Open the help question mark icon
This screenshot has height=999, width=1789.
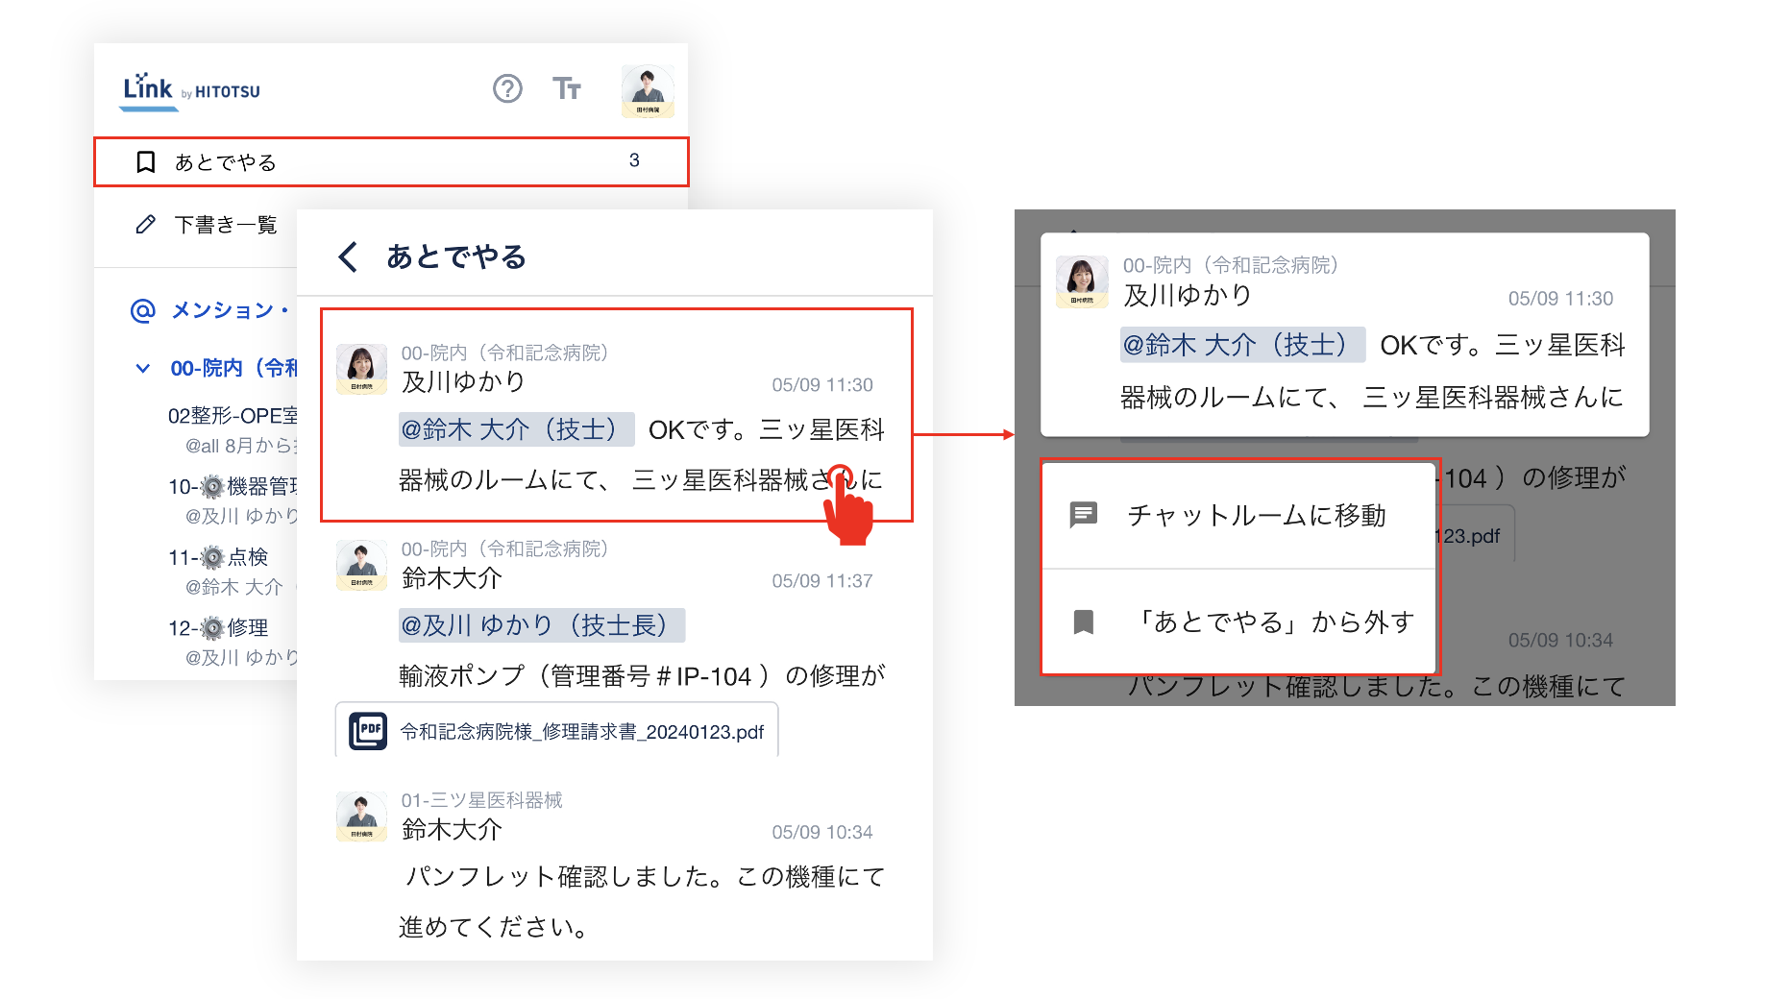tap(507, 88)
